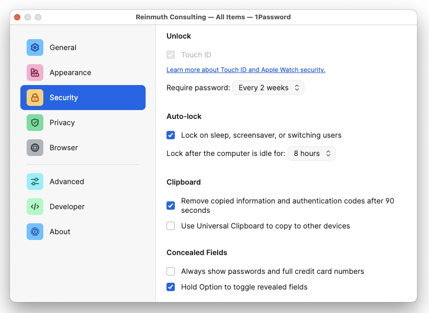Click the Security padlock icon
The height and width of the screenshot is (313, 429).
click(35, 98)
